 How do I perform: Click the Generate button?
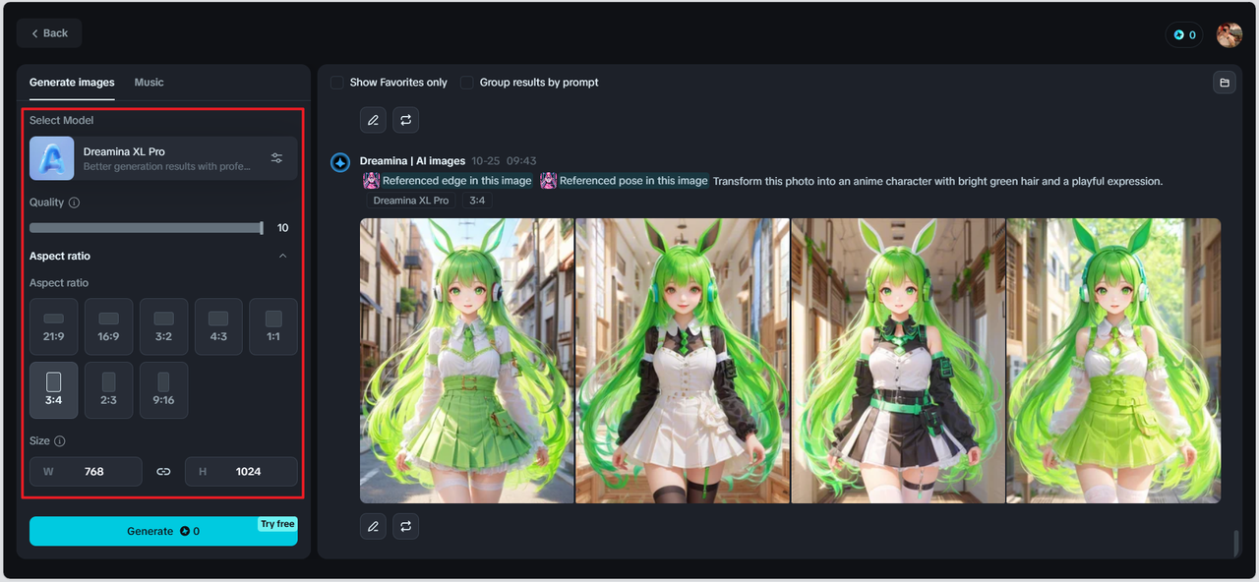pos(163,531)
